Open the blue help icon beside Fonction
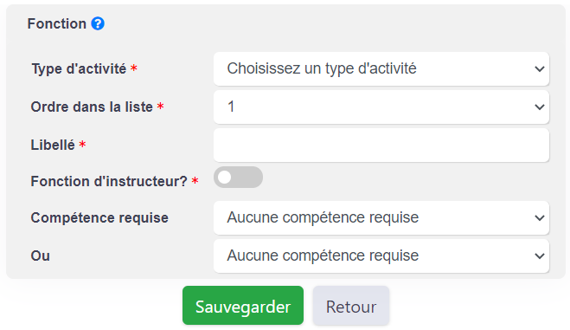 (x=98, y=23)
